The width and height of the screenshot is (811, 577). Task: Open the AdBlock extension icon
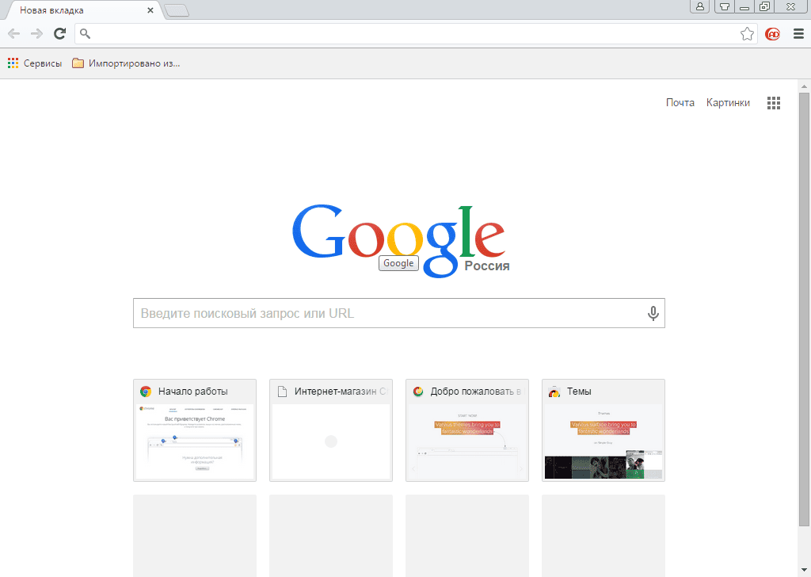point(772,33)
